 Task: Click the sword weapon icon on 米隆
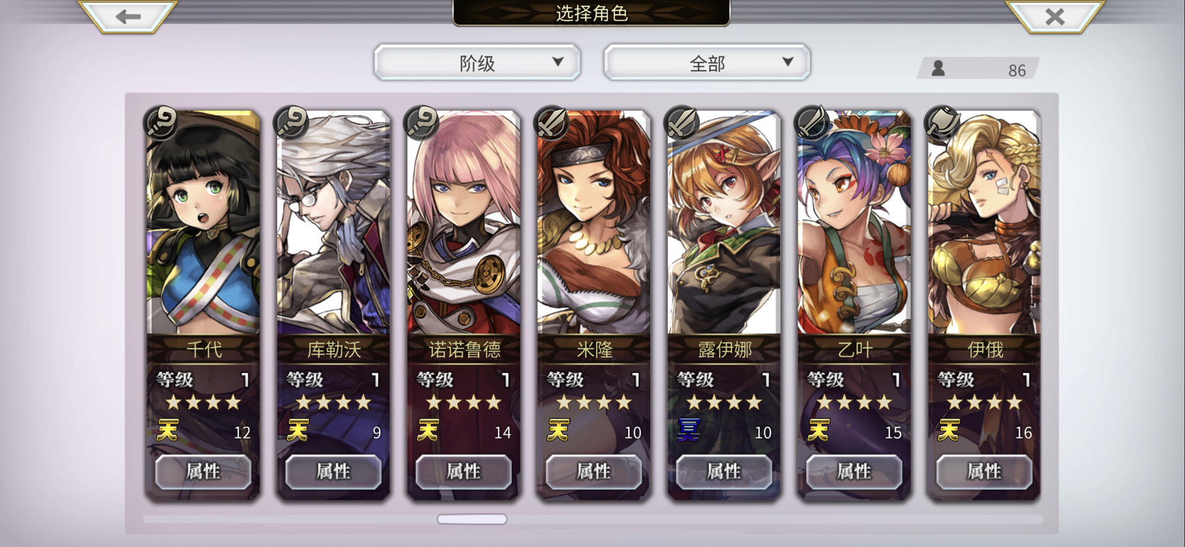tap(552, 123)
